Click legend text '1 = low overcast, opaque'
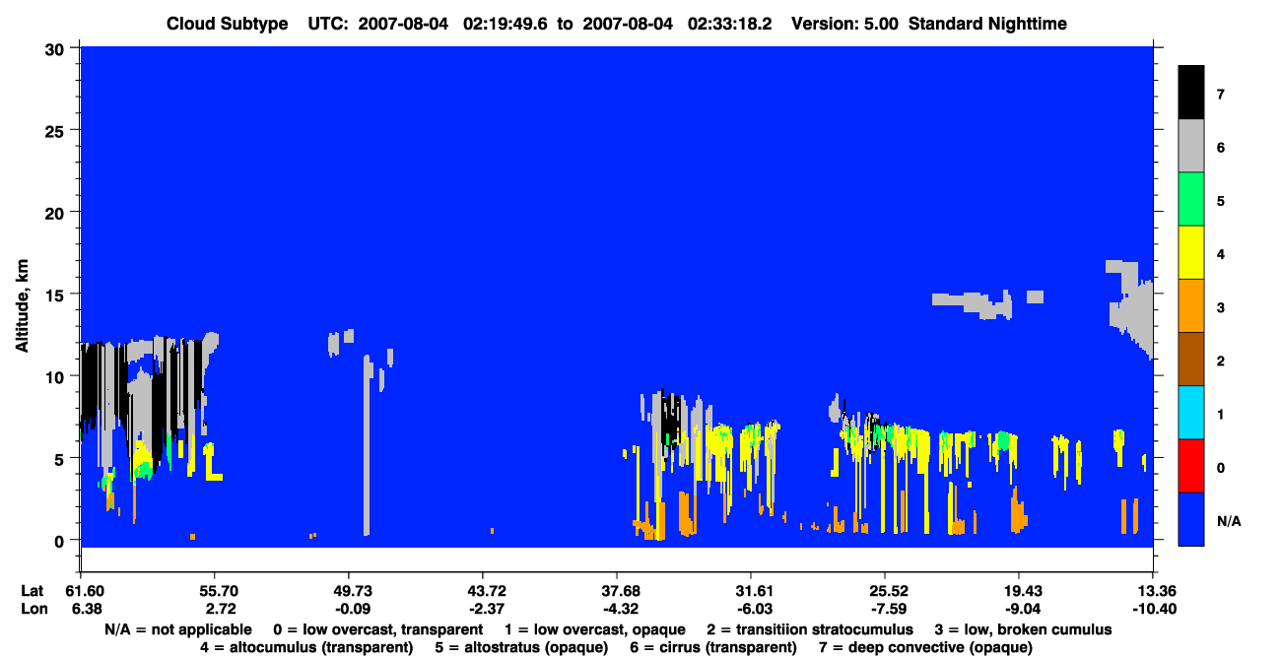1281x657 pixels. 594,629
